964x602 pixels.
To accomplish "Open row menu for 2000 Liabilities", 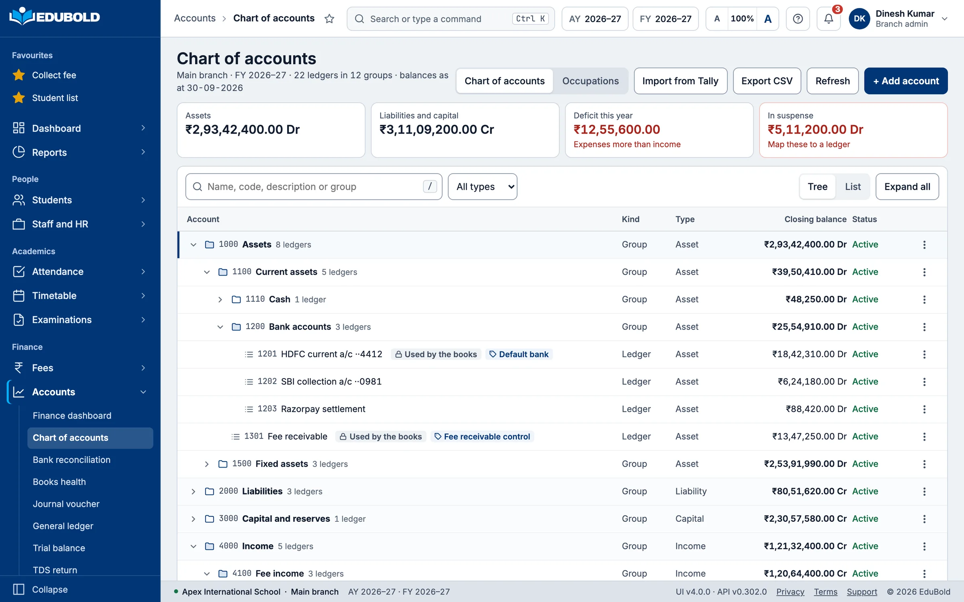I will (924, 491).
